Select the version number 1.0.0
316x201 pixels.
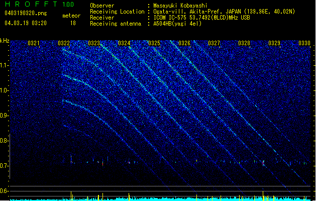click(68, 4)
